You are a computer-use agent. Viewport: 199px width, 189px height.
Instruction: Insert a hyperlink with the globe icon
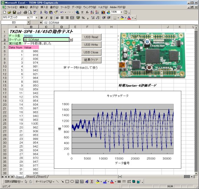77,12
